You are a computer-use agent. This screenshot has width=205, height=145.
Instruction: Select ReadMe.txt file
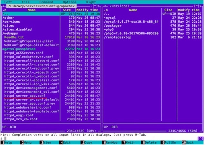pos(51,37)
